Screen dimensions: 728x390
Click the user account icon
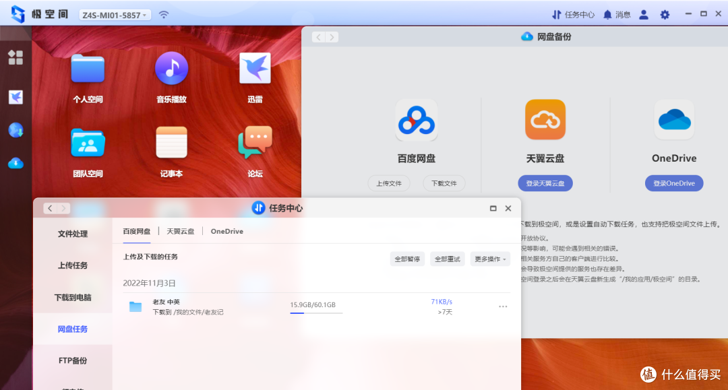(644, 15)
